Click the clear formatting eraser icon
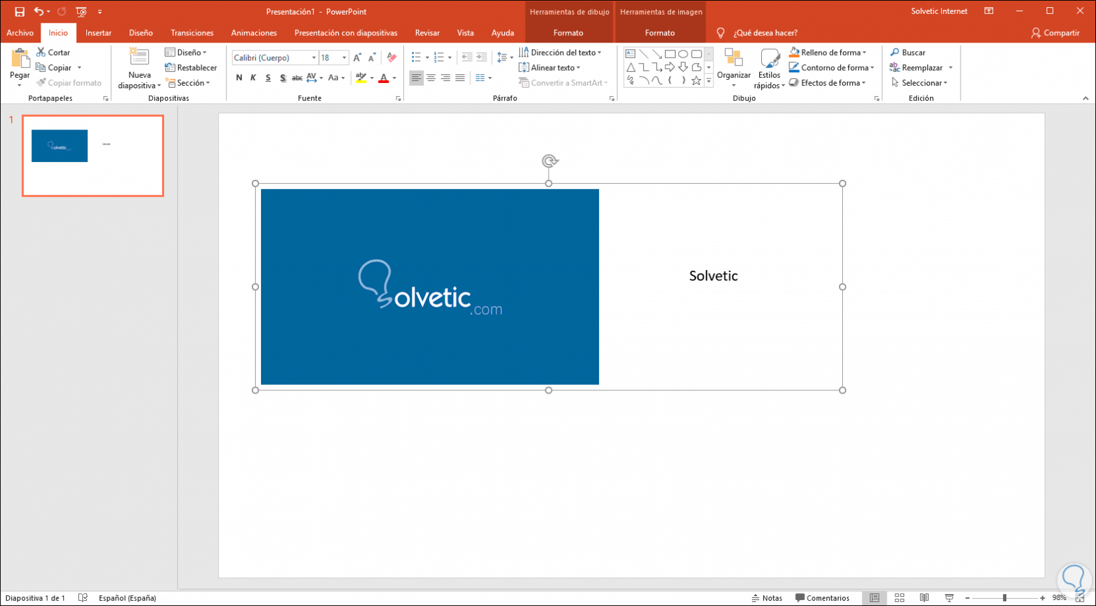 pyautogui.click(x=391, y=58)
